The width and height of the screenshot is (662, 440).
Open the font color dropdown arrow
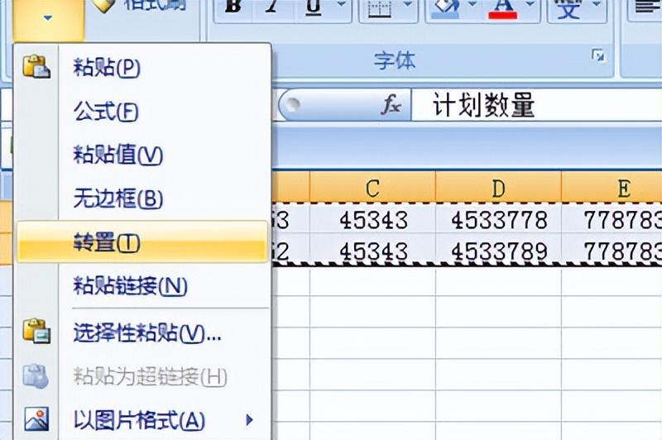point(531,5)
